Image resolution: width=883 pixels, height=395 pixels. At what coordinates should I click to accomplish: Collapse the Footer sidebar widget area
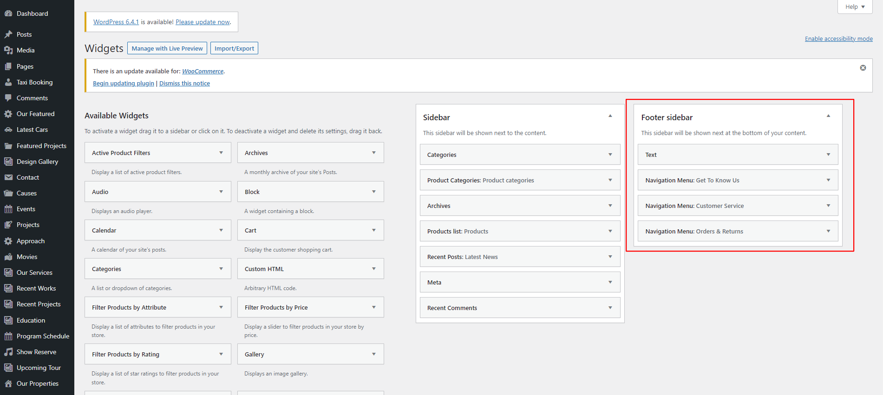[828, 116]
